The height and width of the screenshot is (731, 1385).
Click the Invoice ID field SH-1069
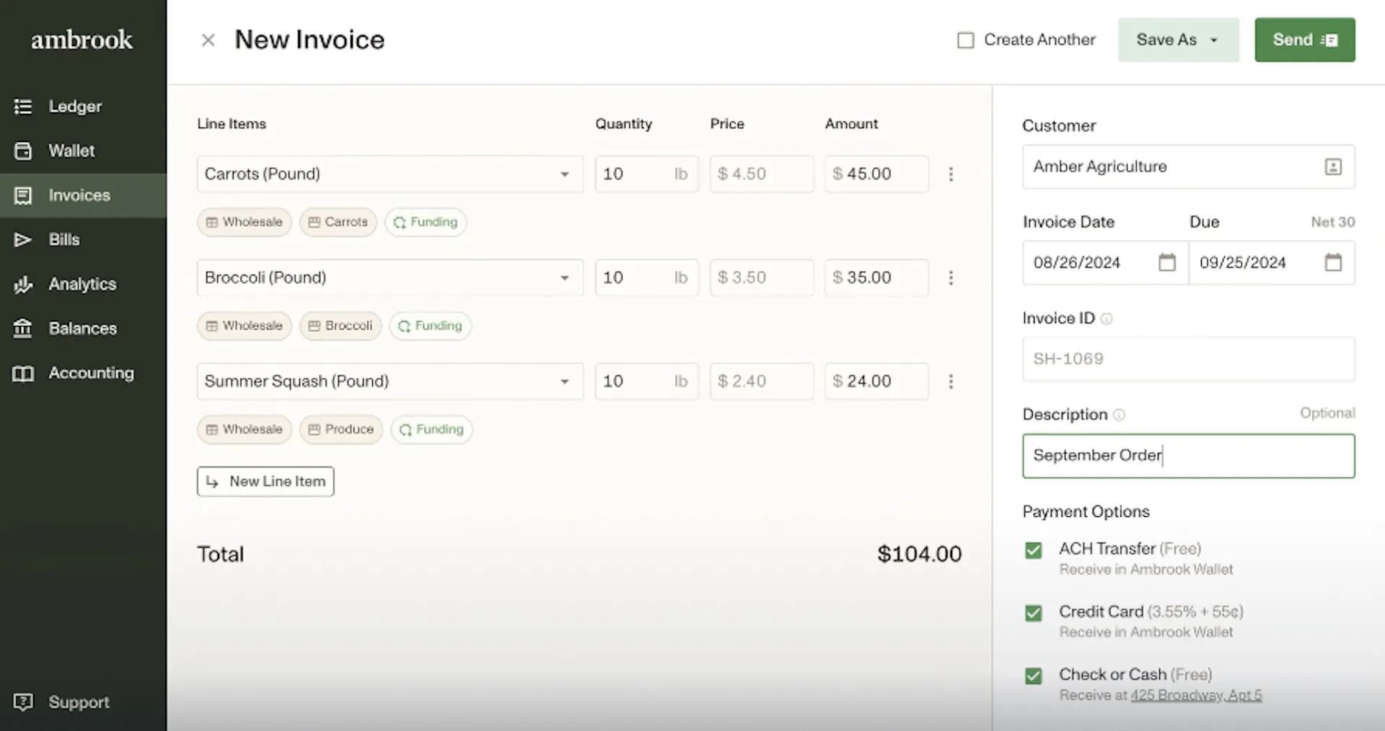1189,359
